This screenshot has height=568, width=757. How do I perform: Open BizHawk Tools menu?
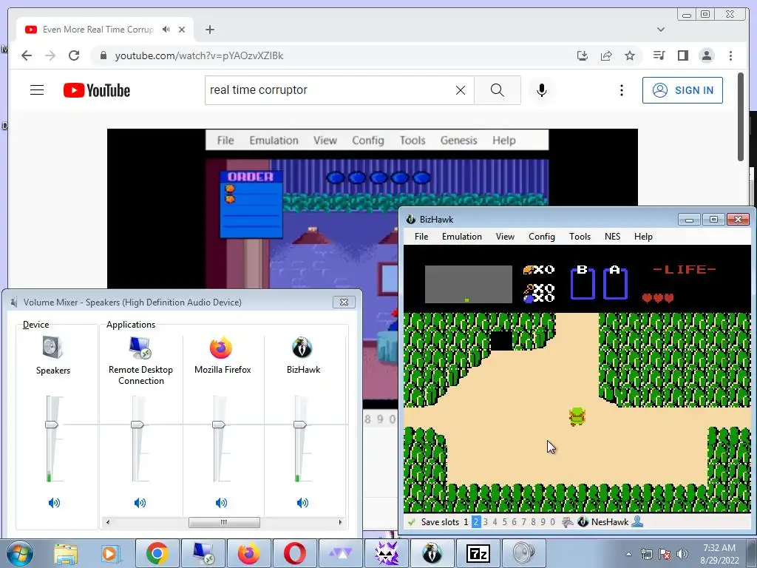(580, 237)
